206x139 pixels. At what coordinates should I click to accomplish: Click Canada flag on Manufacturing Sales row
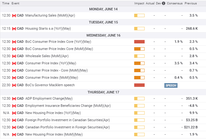click(14, 15)
